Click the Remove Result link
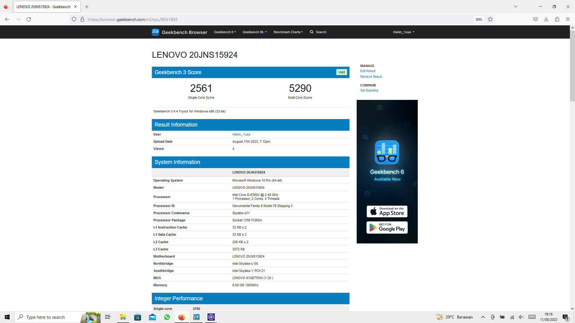Image resolution: width=575 pixels, height=323 pixels. point(371,77)
